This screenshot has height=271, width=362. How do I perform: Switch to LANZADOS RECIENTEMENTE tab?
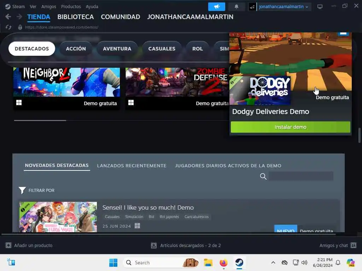click(132, 166)
